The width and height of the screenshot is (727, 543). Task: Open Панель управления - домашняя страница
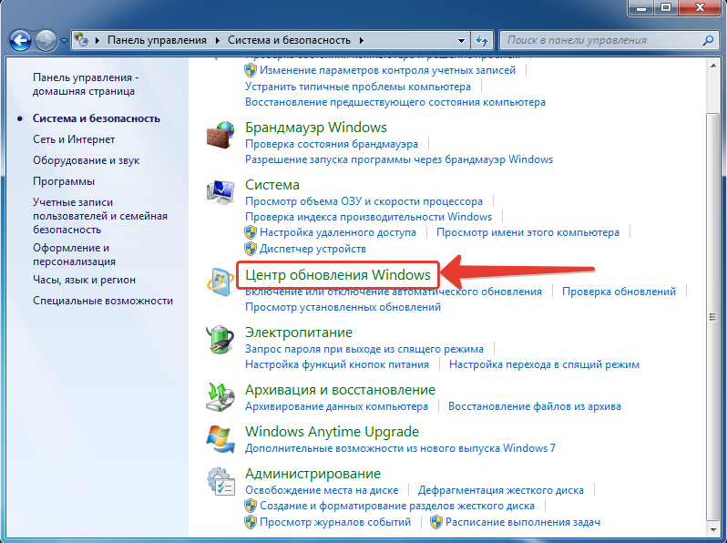86,84
